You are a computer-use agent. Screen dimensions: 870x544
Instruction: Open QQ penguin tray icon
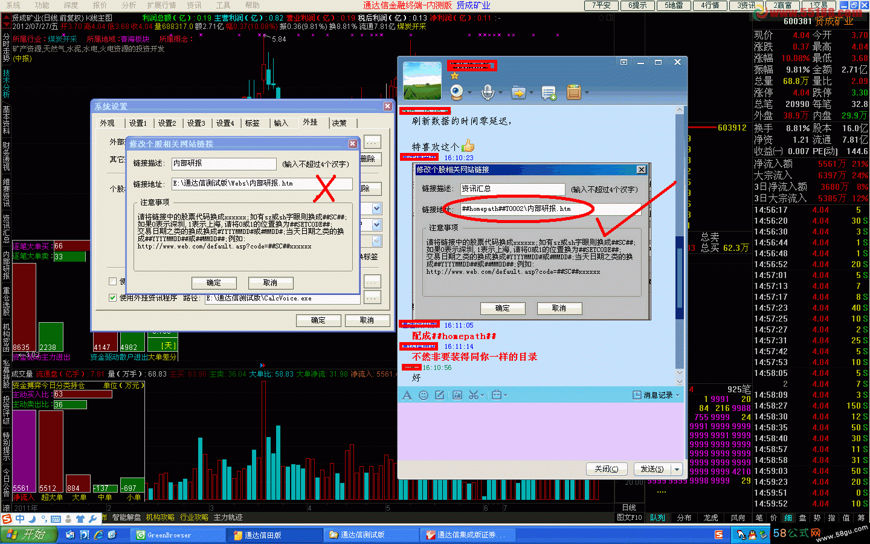point(752,535)
